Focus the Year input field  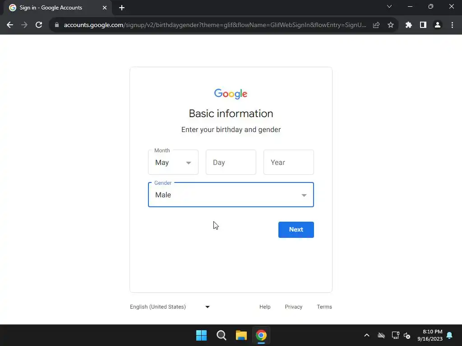click(x=289, y=162)
